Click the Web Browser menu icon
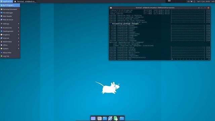This screenshot has width=215, height=121. [1, 19]
